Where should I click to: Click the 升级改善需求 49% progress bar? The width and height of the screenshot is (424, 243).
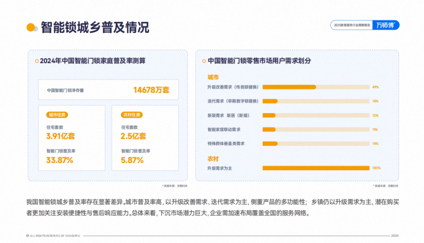[316, 87]
